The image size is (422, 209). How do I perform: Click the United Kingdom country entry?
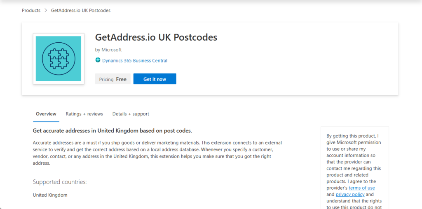(x=50, y=195)
